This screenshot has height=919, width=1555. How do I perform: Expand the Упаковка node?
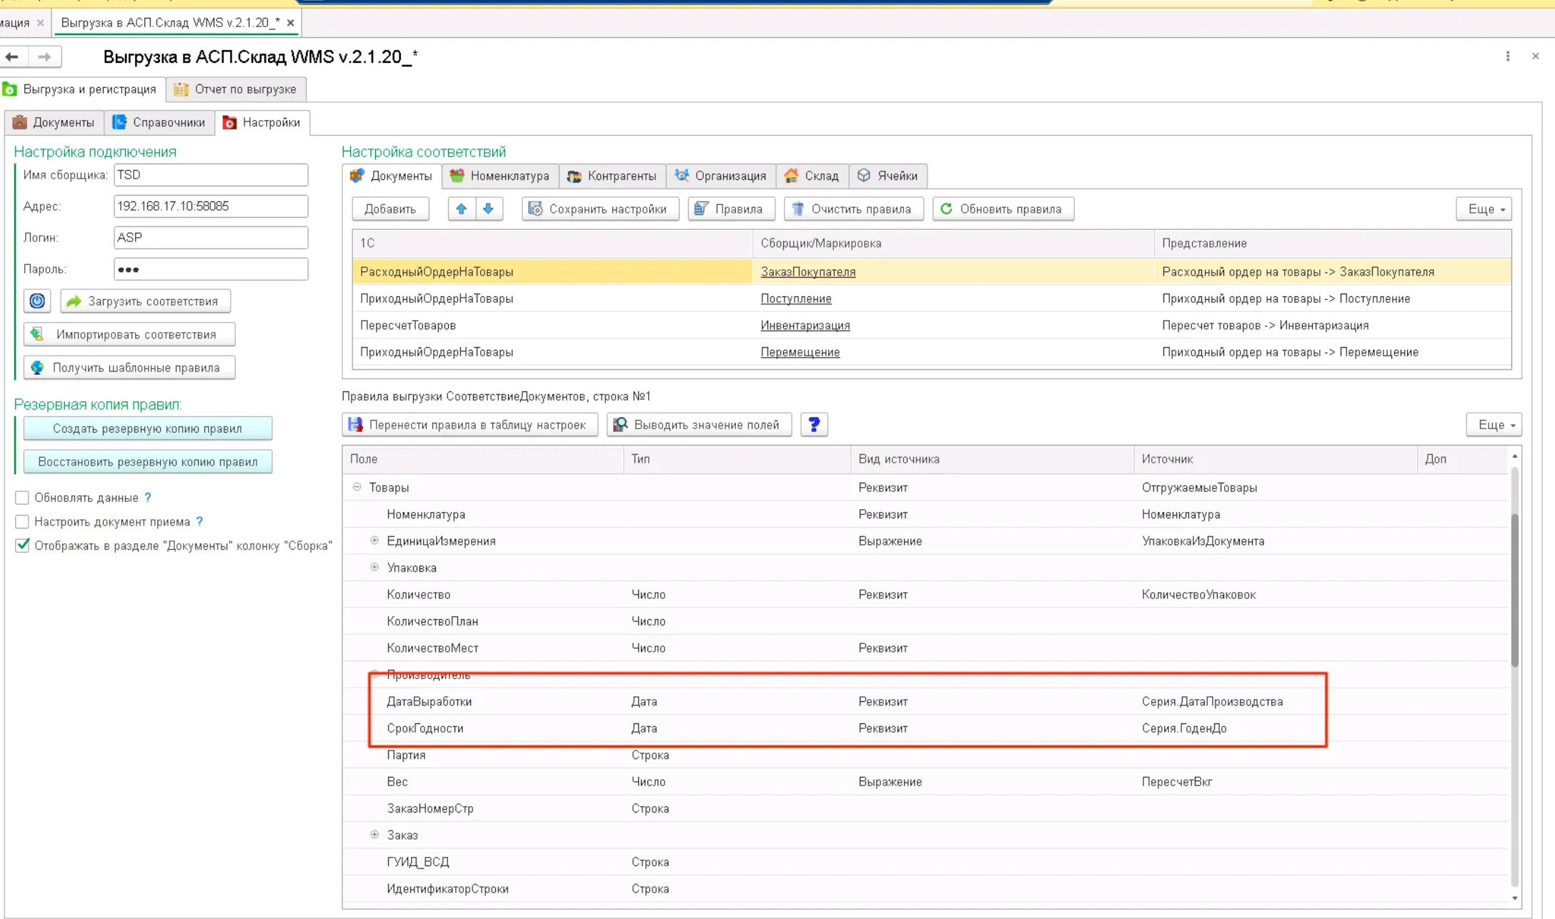[x=374, y=567]
